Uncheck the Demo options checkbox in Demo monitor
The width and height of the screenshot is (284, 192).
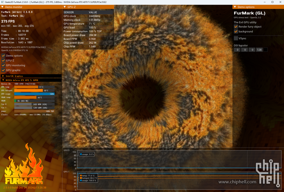pos(3,56)
